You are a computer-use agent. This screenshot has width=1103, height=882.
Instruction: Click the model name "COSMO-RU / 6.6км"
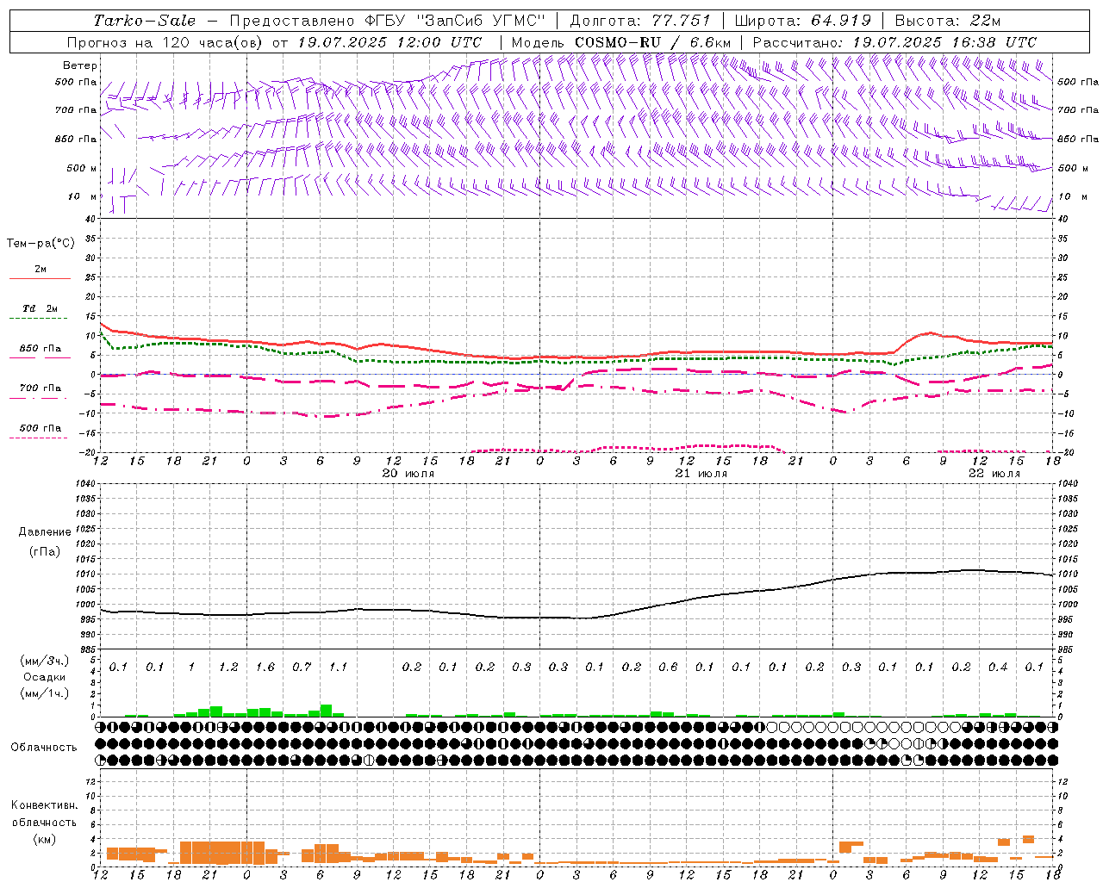point(652,42)
